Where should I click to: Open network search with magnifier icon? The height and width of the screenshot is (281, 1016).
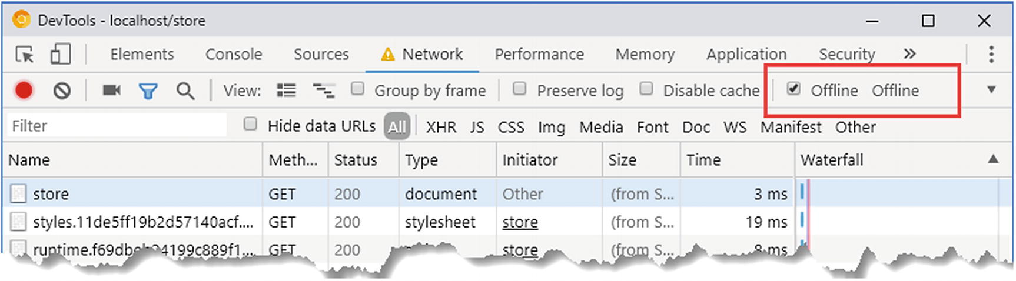tap(185, 91)
